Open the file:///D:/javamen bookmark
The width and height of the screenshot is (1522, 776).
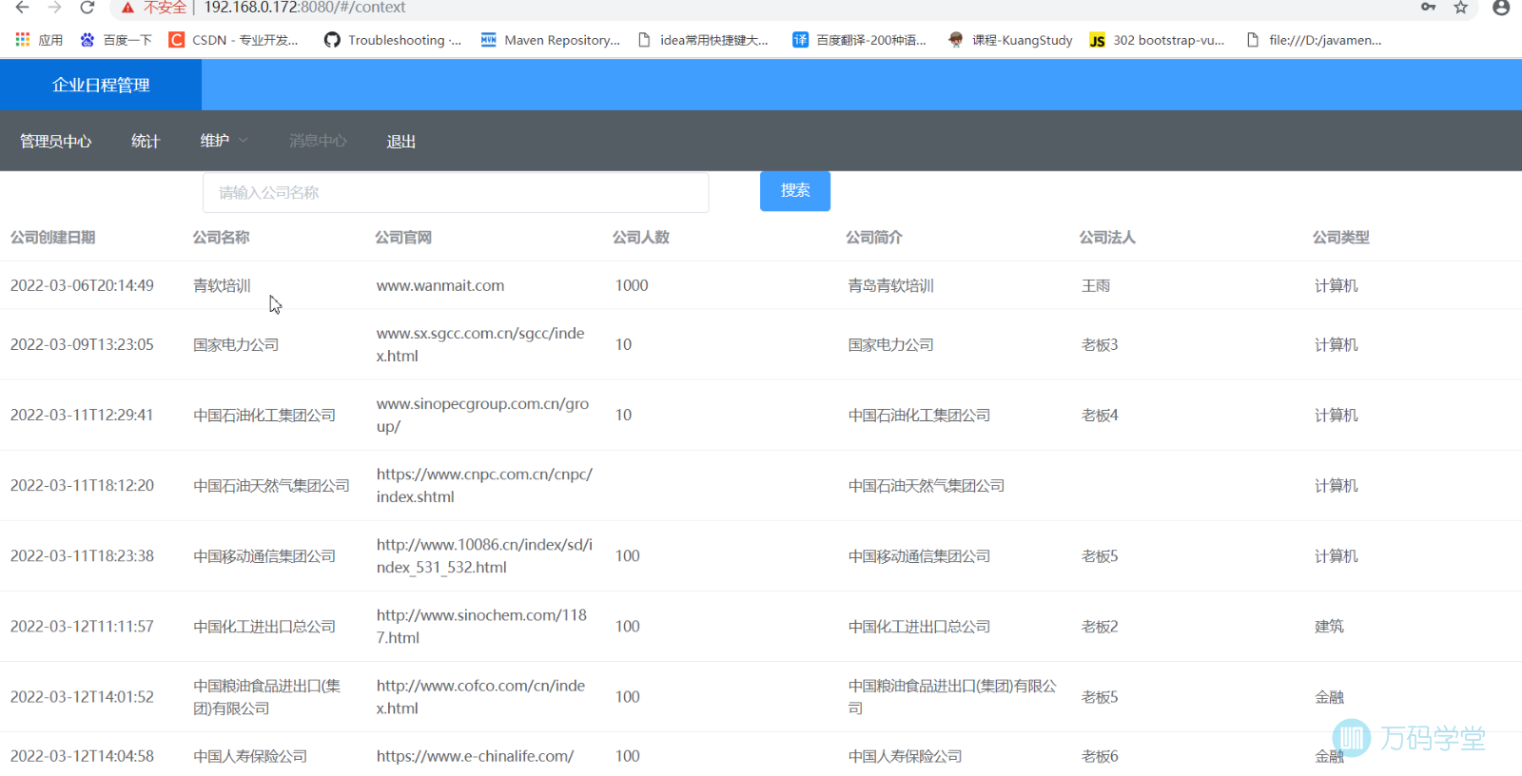pos(1314,40)
